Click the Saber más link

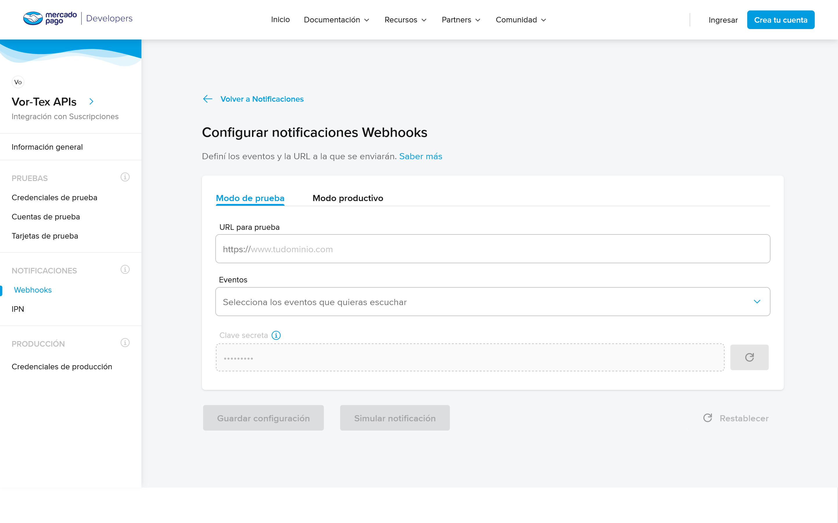(x=420, y=156)
